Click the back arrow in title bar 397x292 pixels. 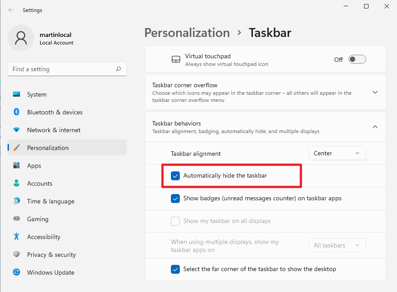(11, 10)
